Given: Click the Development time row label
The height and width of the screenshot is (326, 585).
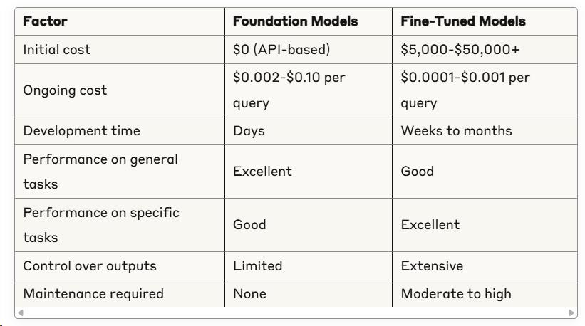Looking at the screenshot, I should (x=82, y=131).
